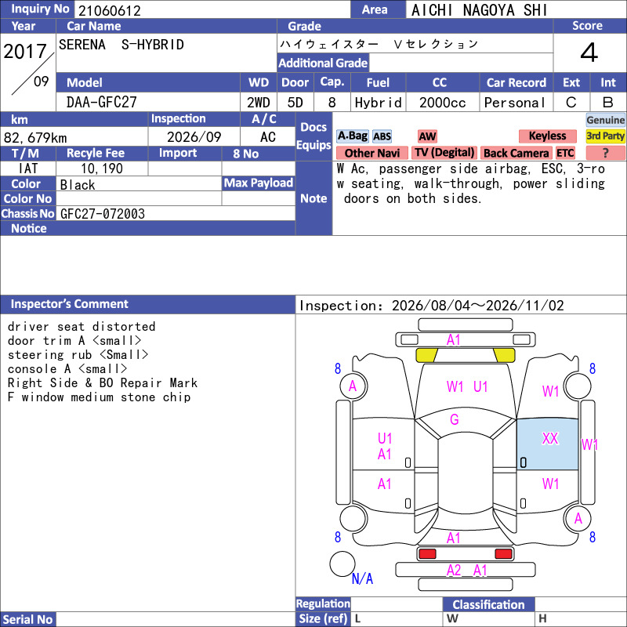This screenshot has width=627, height=627.
Task: Click the ETC equipment badge
Action: pos(565,153)
